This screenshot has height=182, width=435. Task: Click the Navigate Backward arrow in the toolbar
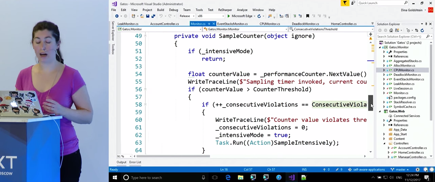pyautogui.click(x=117, y=16)
